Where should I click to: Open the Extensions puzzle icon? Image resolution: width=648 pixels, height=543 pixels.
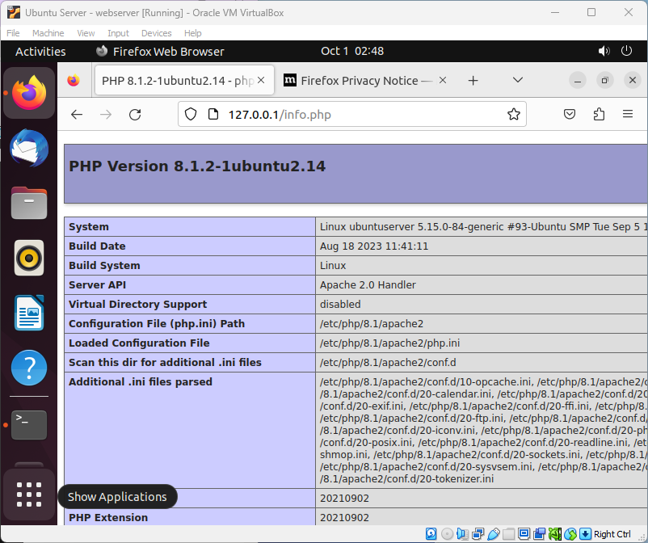tap(599, 114)
